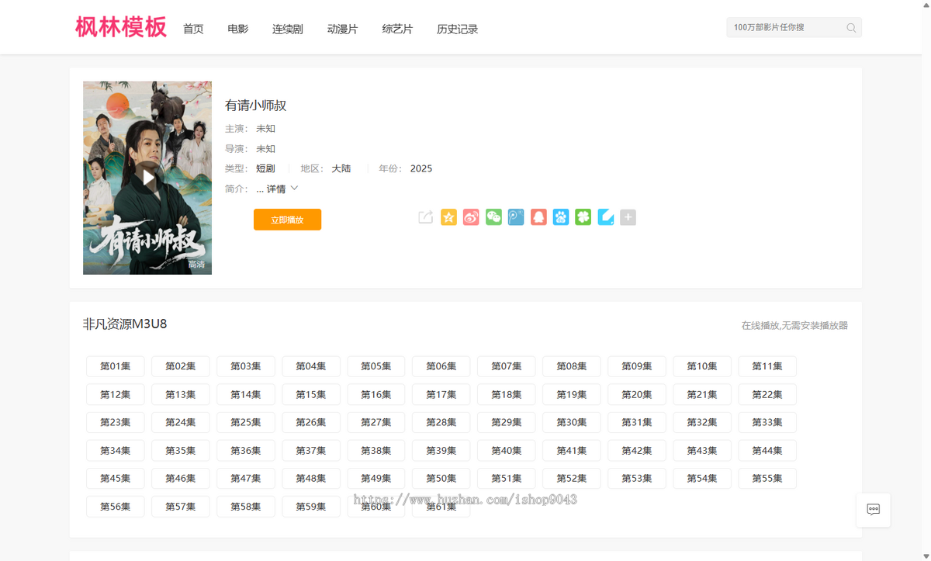931x561 pixels.
Task: Click the 在线播放,无需安装播放器 note
Action: pos(794,325)
